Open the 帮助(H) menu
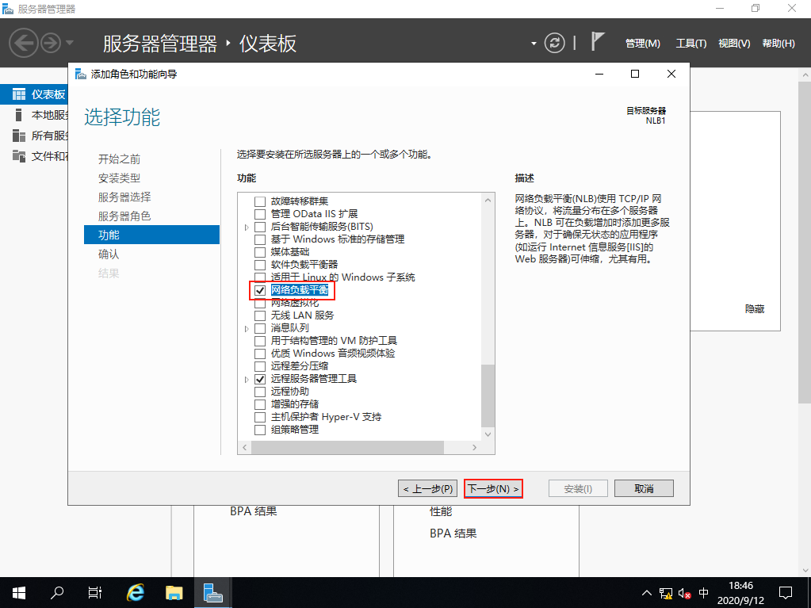811x608 pixels. point(778,44)
